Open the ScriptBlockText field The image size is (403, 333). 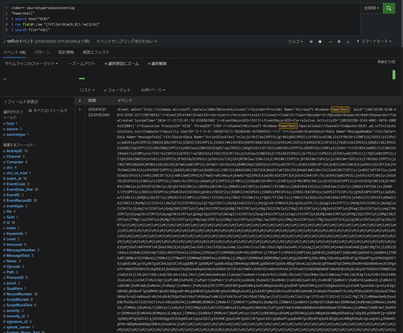(20, 305)
